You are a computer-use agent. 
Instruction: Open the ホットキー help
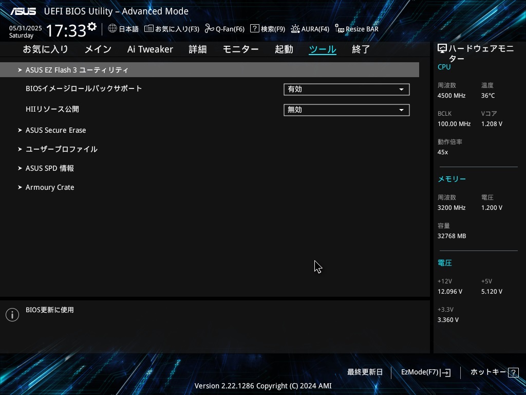click(488, 372)
